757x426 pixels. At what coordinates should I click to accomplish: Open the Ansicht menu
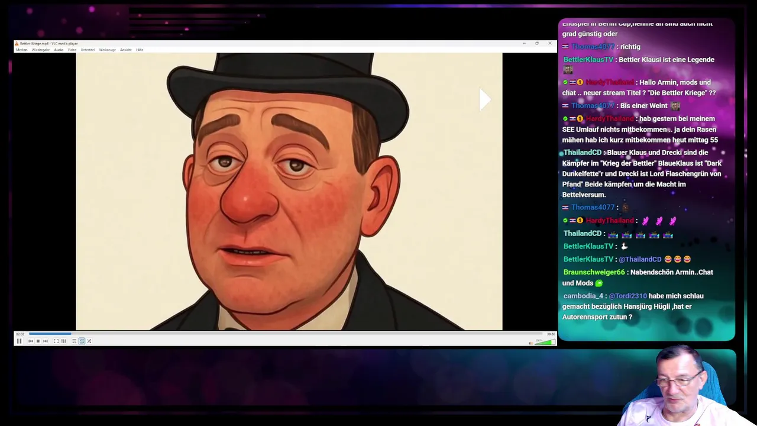point(125,50)
